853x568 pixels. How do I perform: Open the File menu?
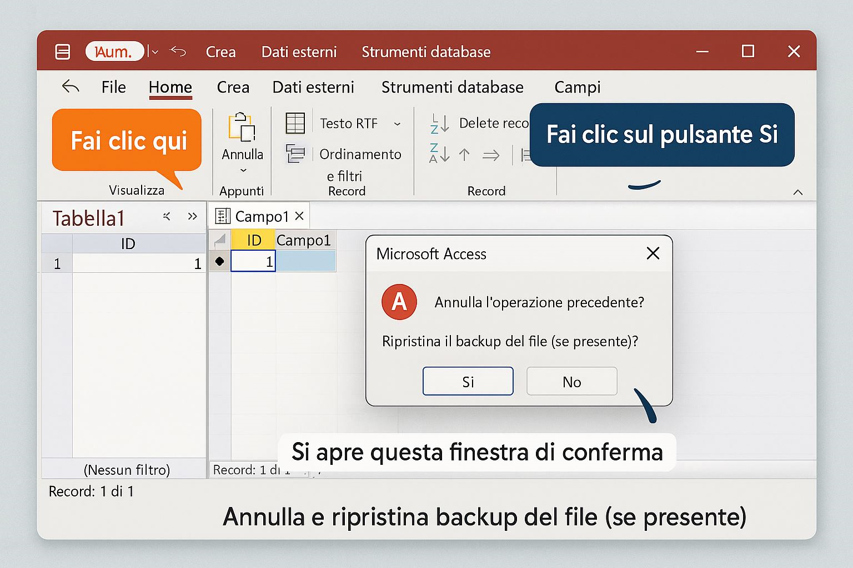[113, 87]
